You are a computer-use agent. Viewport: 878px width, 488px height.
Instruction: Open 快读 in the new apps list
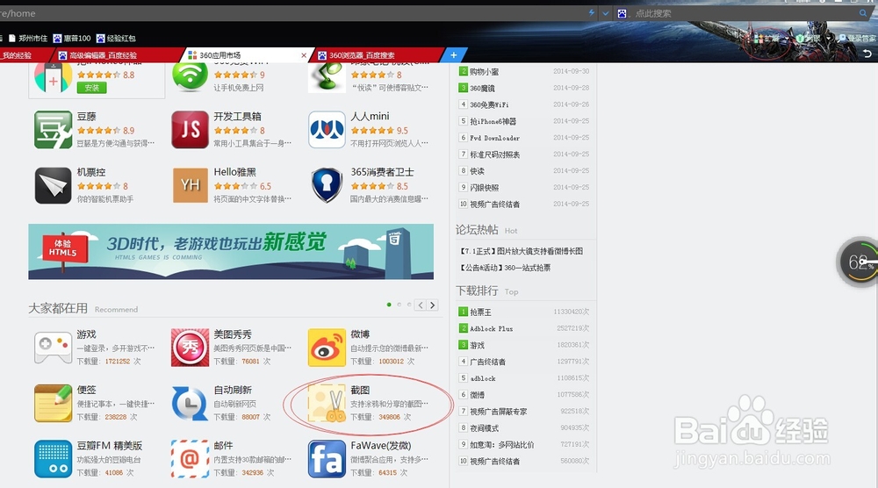pyautogui.click(x=477, y=170)
